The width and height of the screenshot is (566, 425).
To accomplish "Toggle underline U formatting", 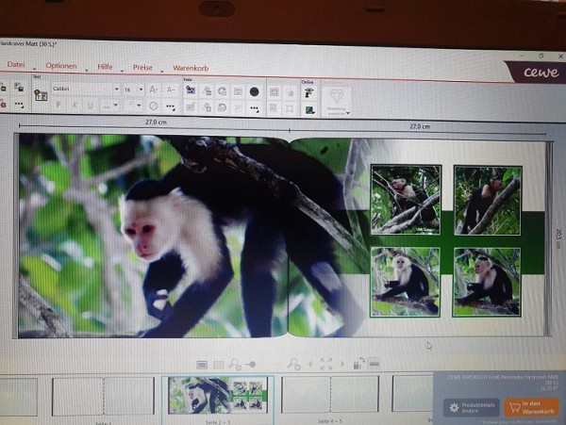I will tap(91, 106).
